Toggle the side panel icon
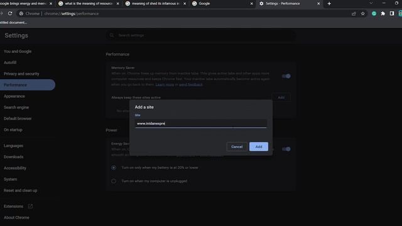The height and width of the screenshot is (226, 402). [x=392, y=13]
